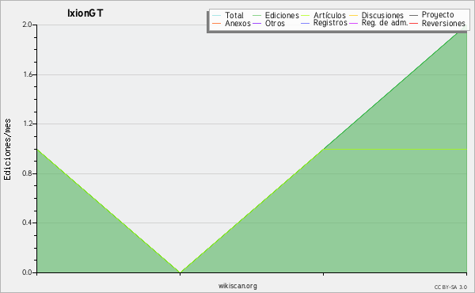Click the Reversiones legend label
This screenshot has height=293, width=475.
(x=443, y=23)
